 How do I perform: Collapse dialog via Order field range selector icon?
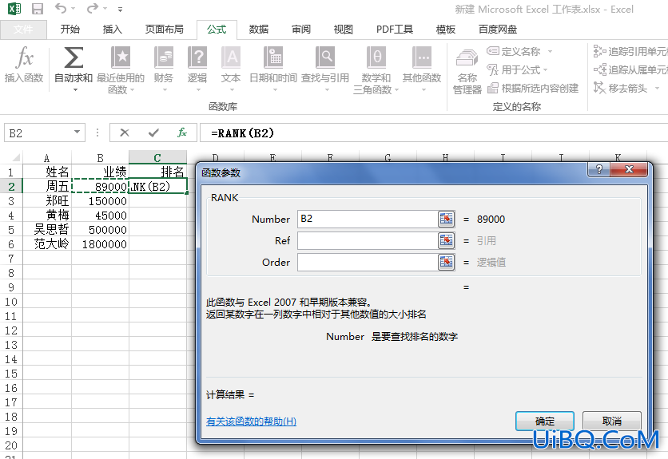446,262
